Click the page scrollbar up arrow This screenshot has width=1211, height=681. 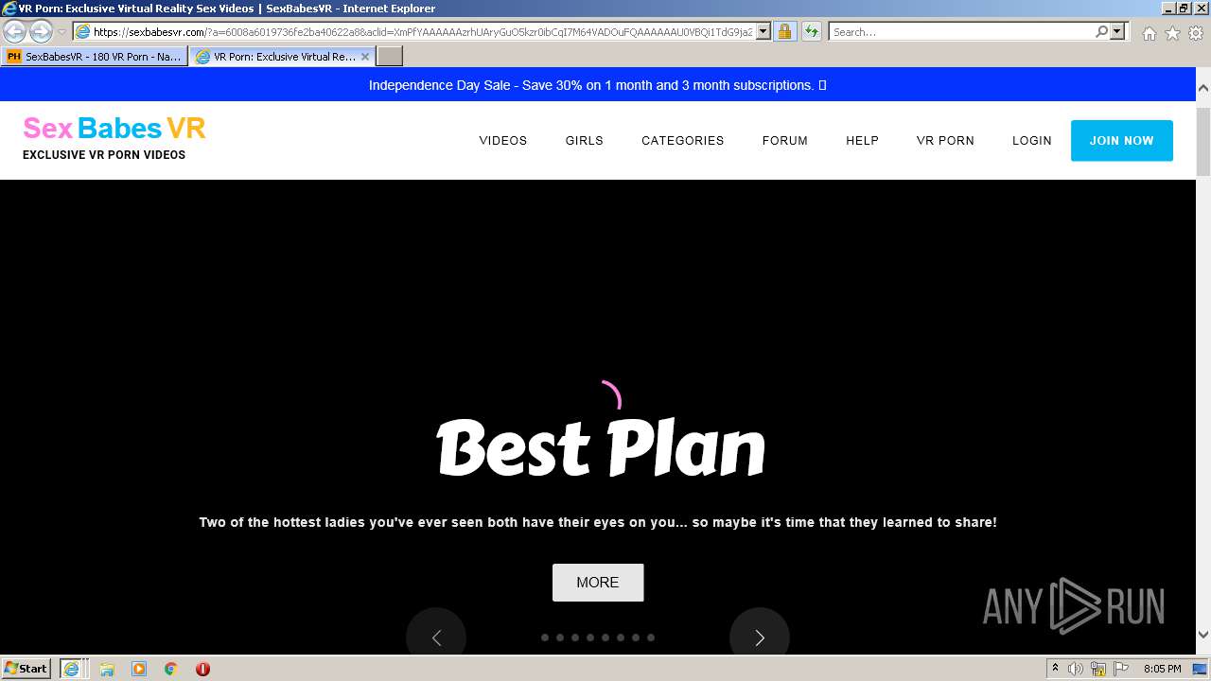coord(1202,87)
